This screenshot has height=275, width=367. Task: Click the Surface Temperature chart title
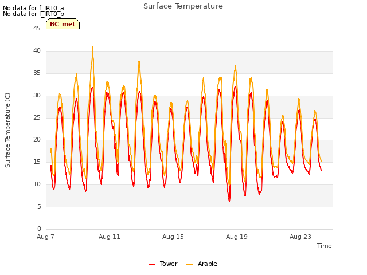[x=183, y=6]
